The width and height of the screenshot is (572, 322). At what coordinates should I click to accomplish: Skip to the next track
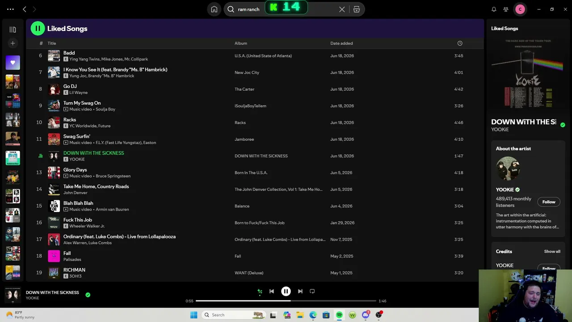click(300, 292)
